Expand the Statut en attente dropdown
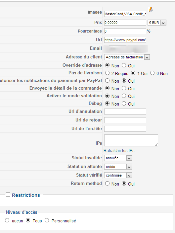 click(118, 167)
